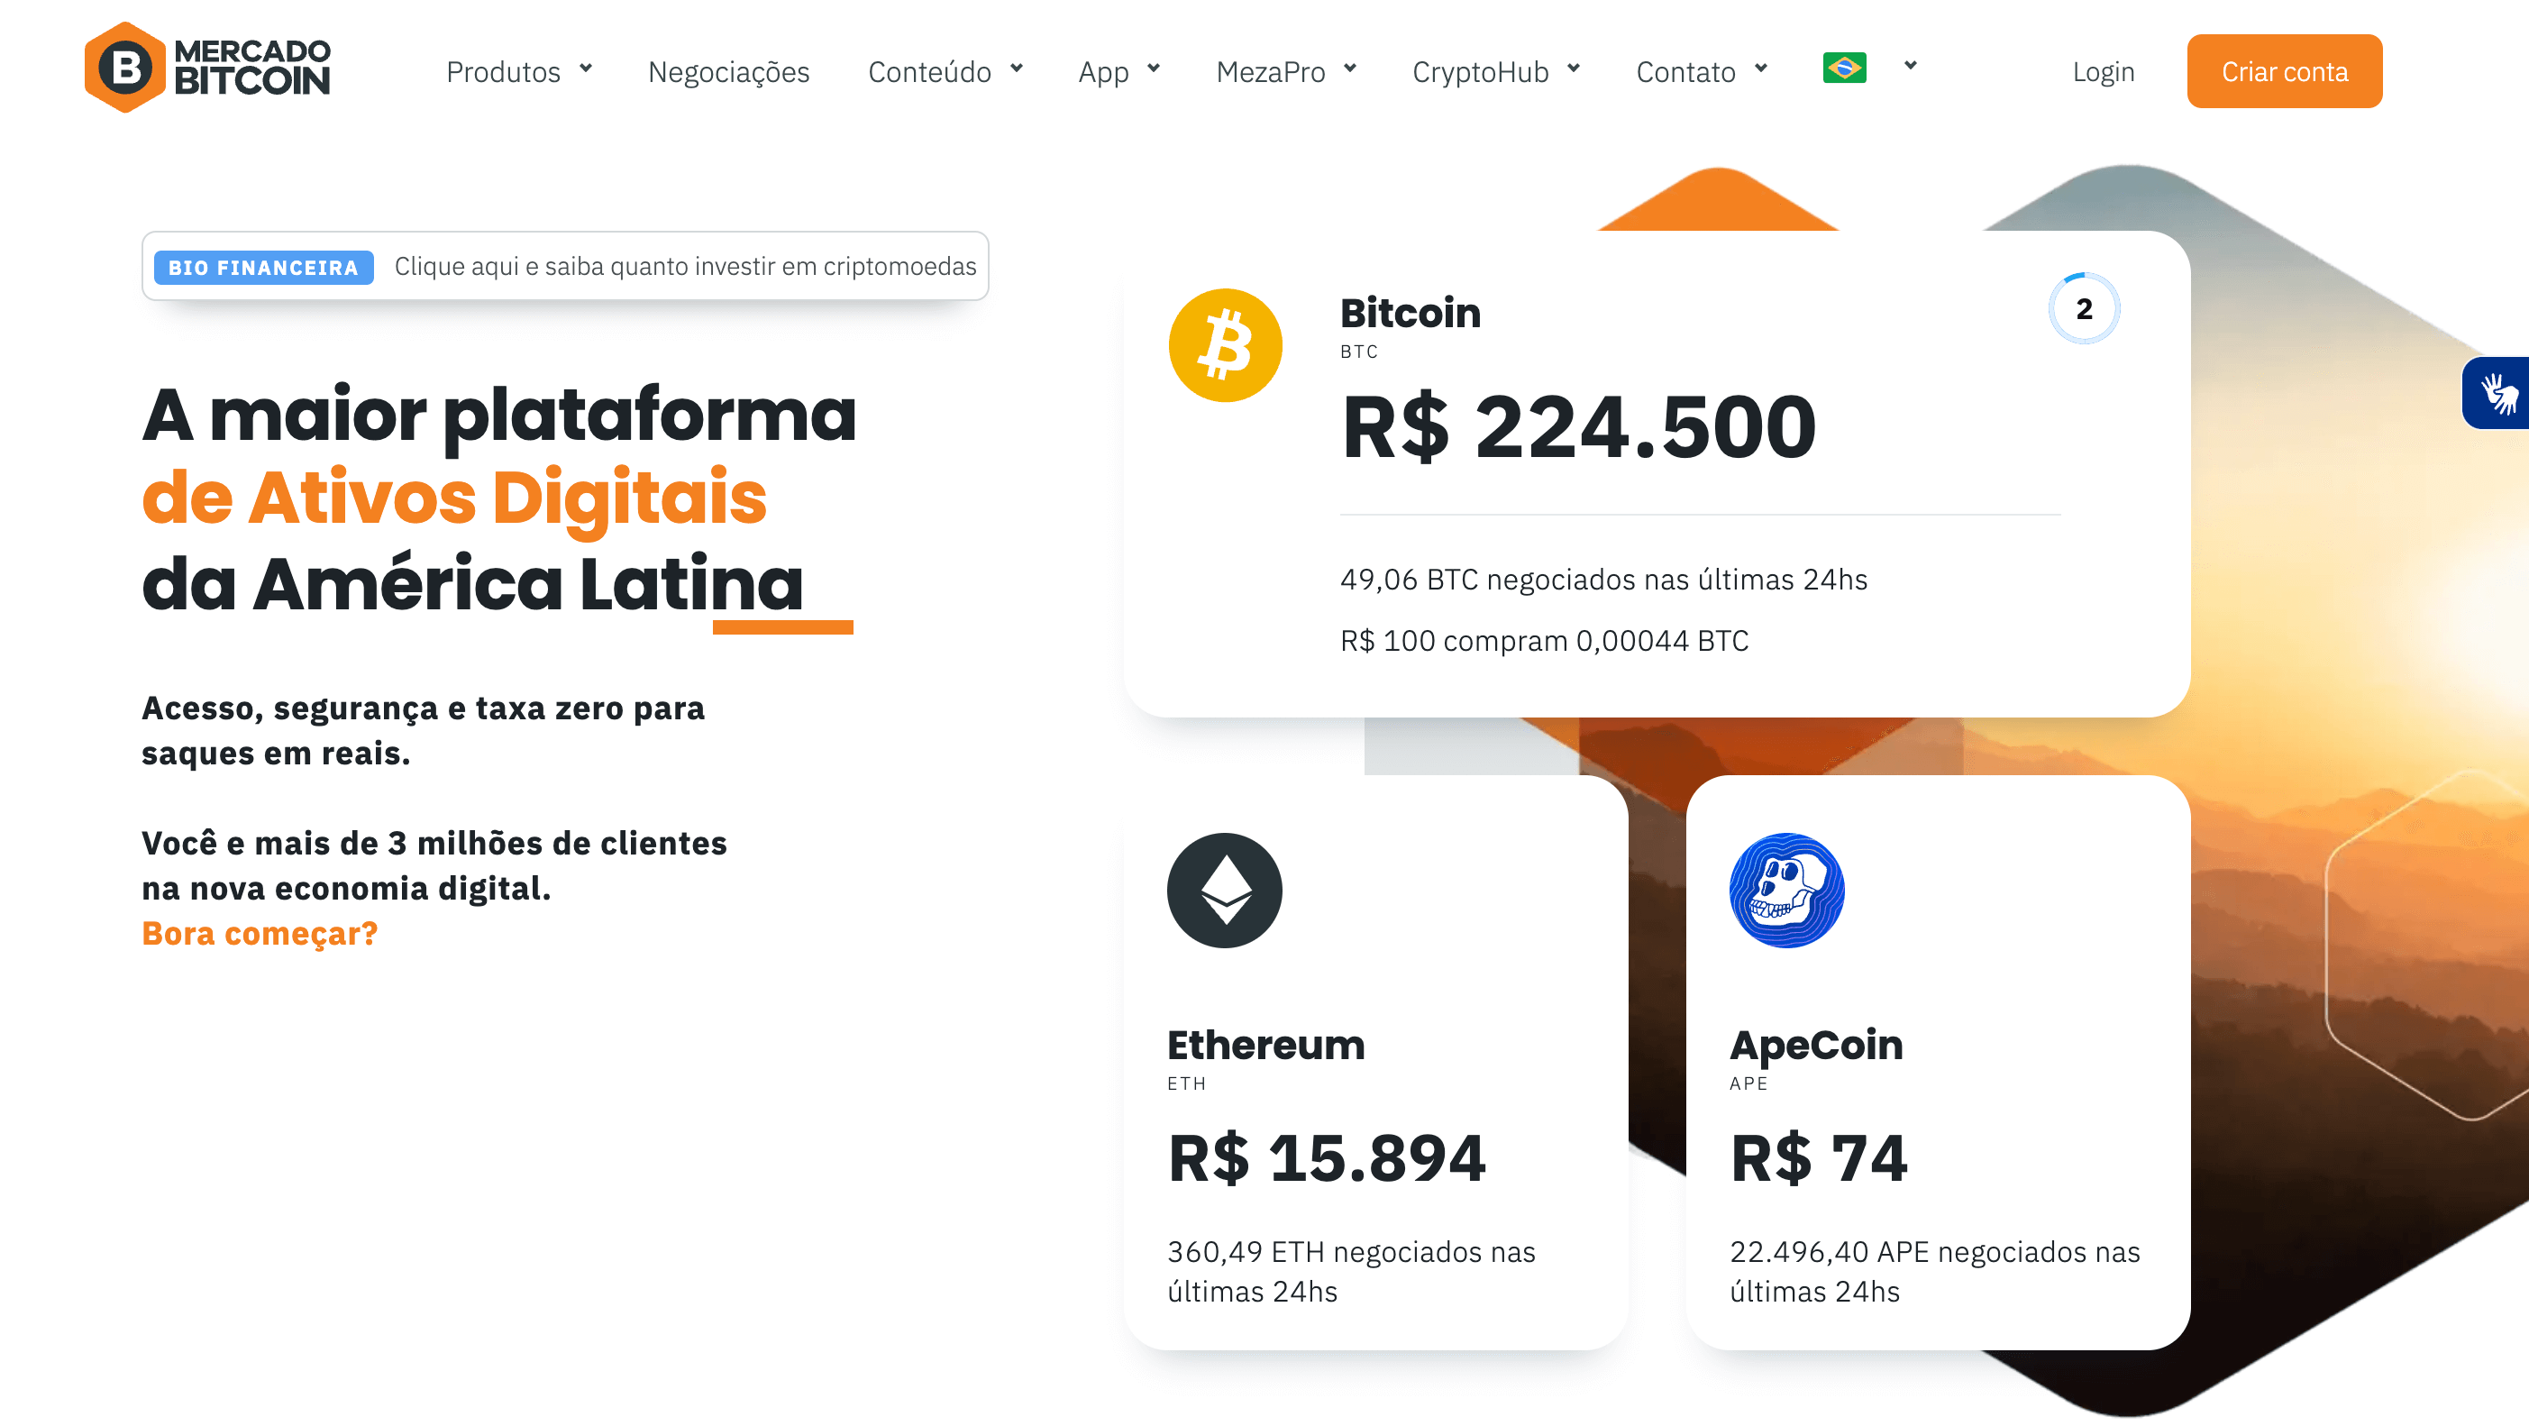Open the language selector chevron
The width and height of the screenshot is (2529, 1426).
[1910, 67]
